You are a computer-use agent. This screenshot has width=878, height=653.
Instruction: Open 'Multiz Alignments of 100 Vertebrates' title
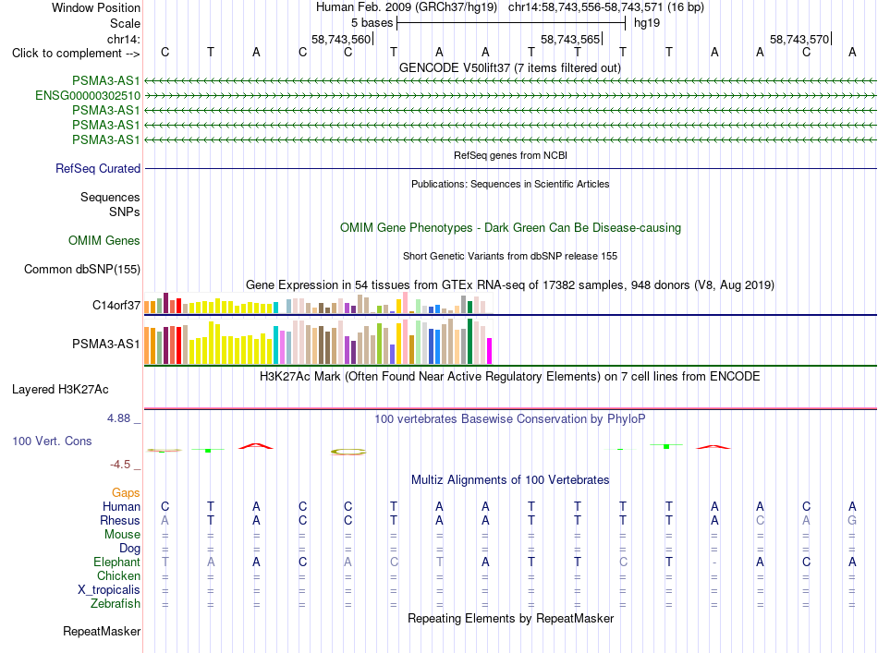[x=510, y=479]
